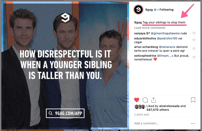Click the red heart like icon

pos(137,100)
